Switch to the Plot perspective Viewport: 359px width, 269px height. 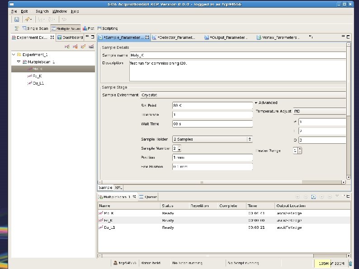point(88,28)
